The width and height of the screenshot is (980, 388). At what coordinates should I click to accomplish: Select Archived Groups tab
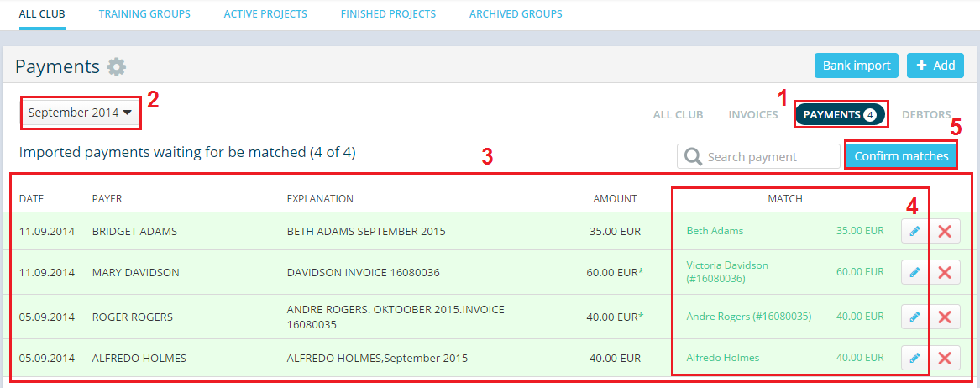click(x=516, y=13)
